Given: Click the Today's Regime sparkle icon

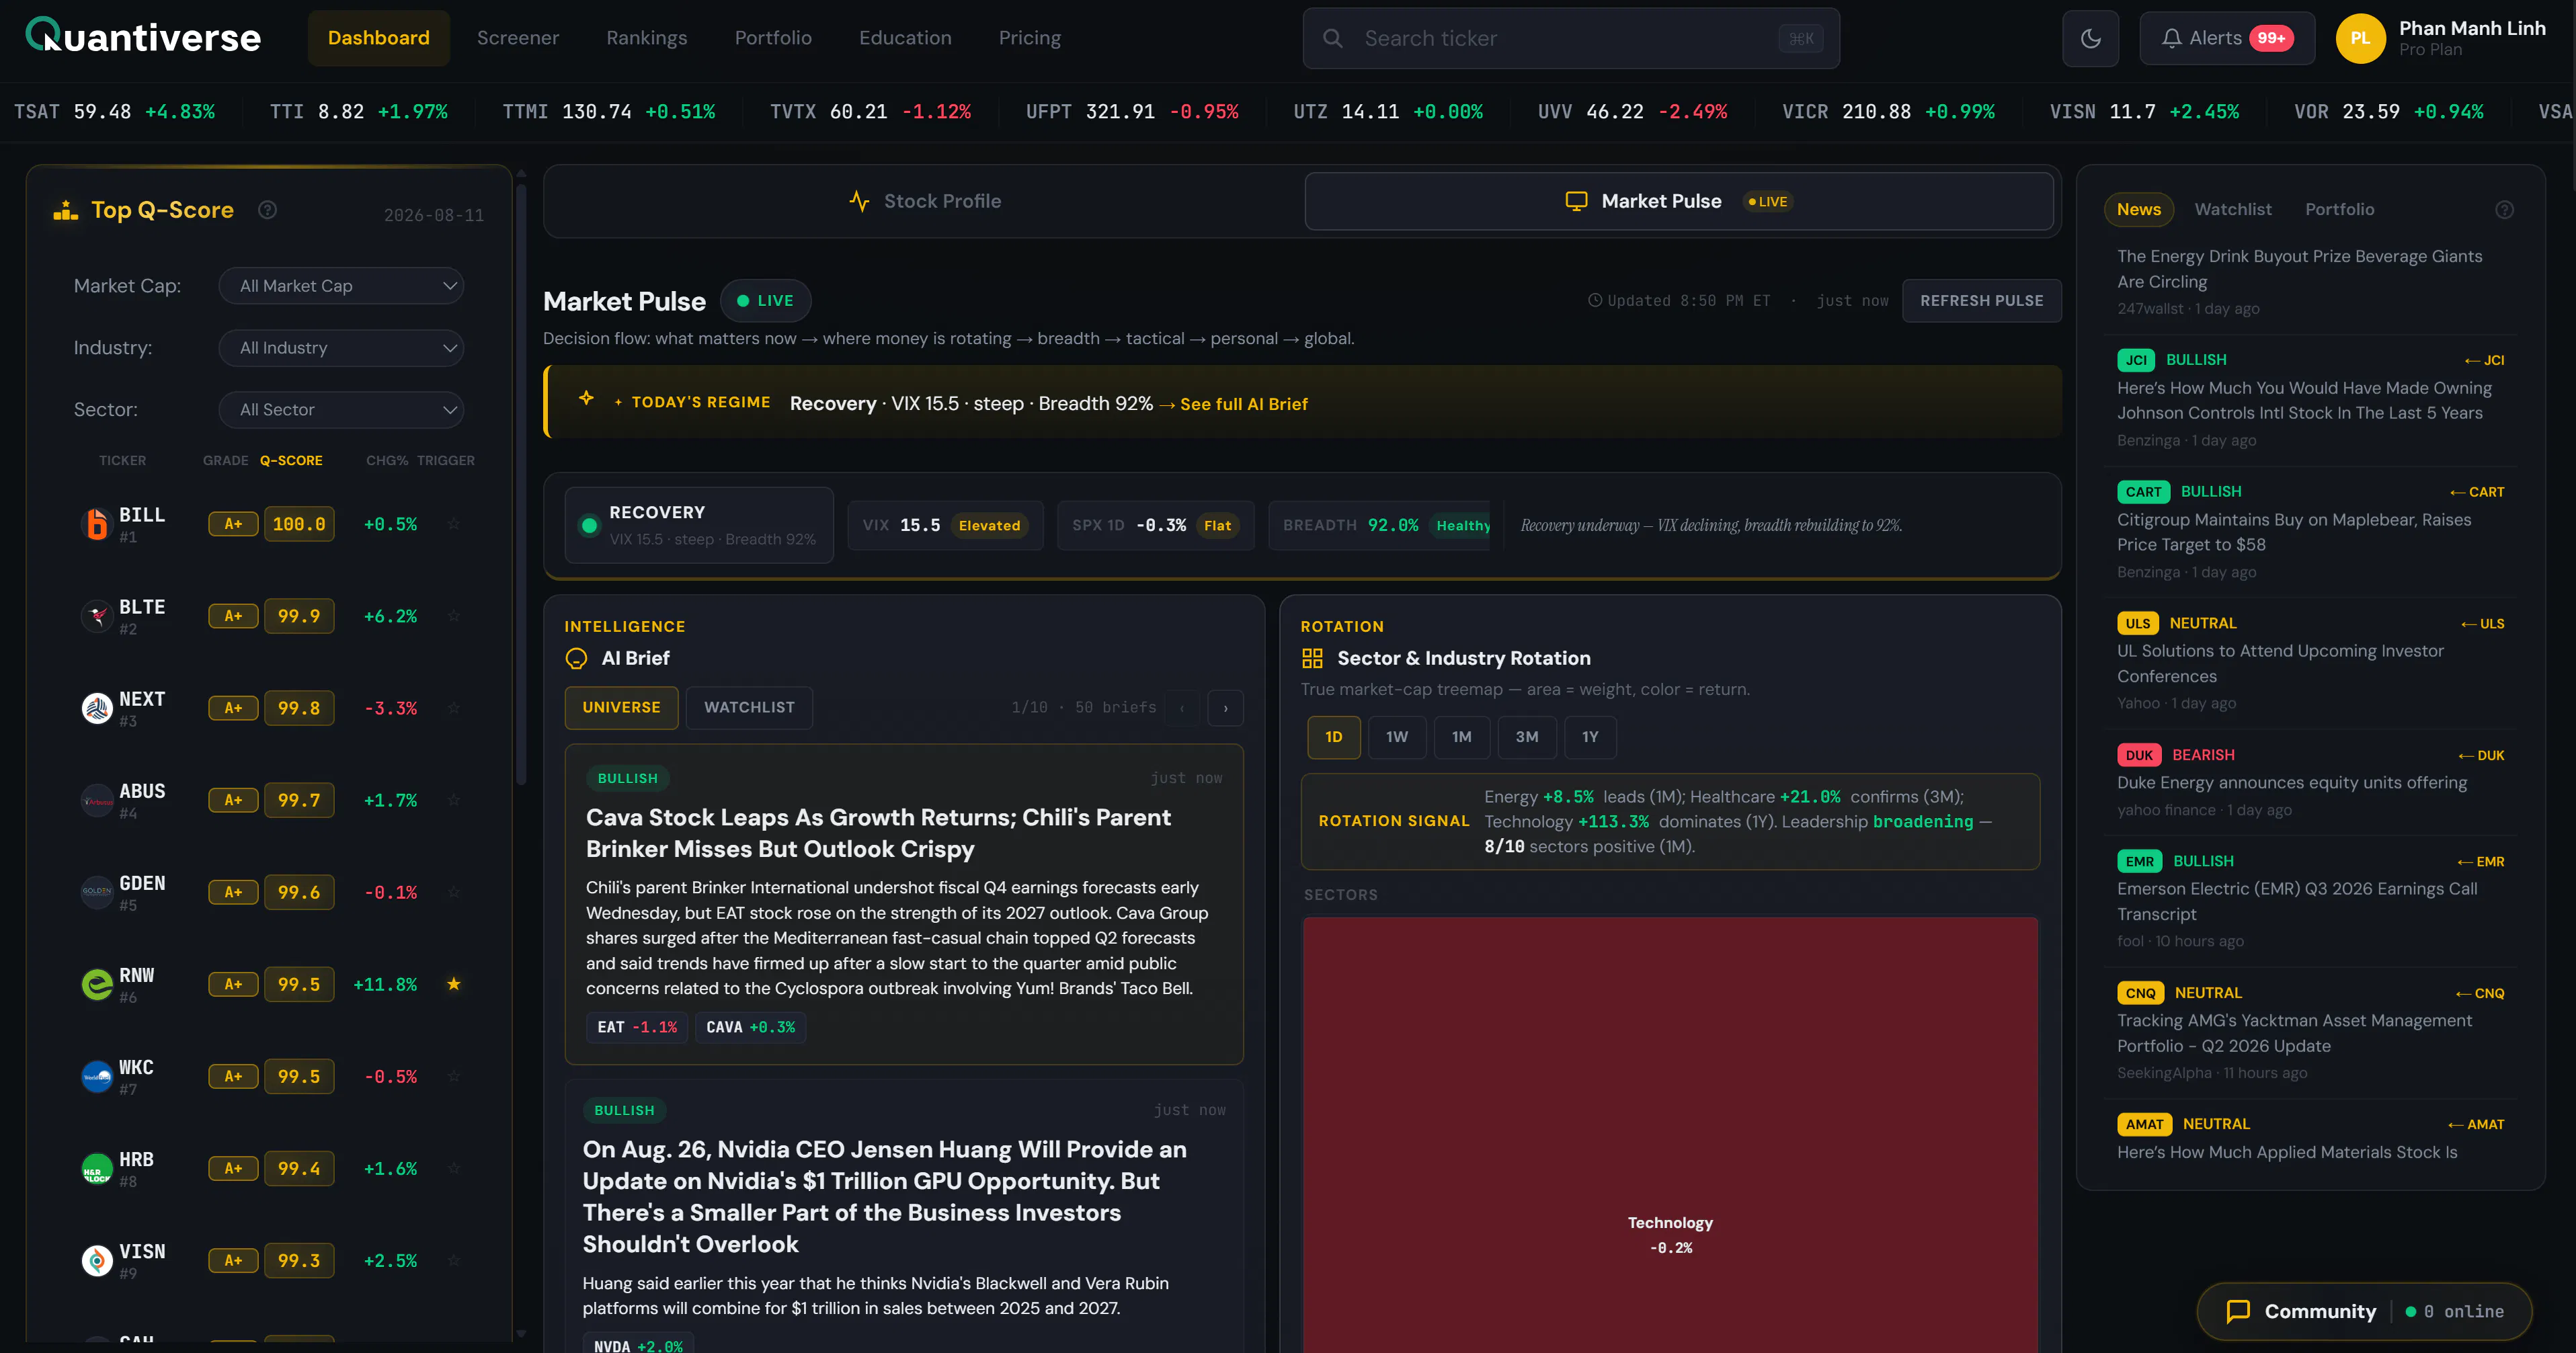Looking at the screenshot, I should point(586,398).
